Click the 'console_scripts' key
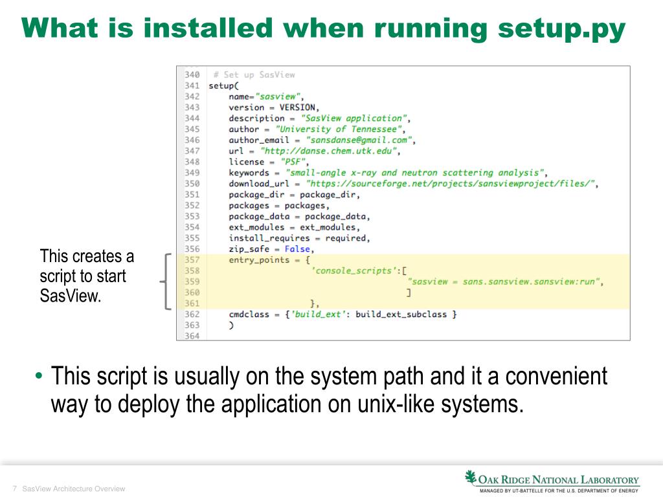This screenshot has height=497, width=663. (x=354, y=271)
